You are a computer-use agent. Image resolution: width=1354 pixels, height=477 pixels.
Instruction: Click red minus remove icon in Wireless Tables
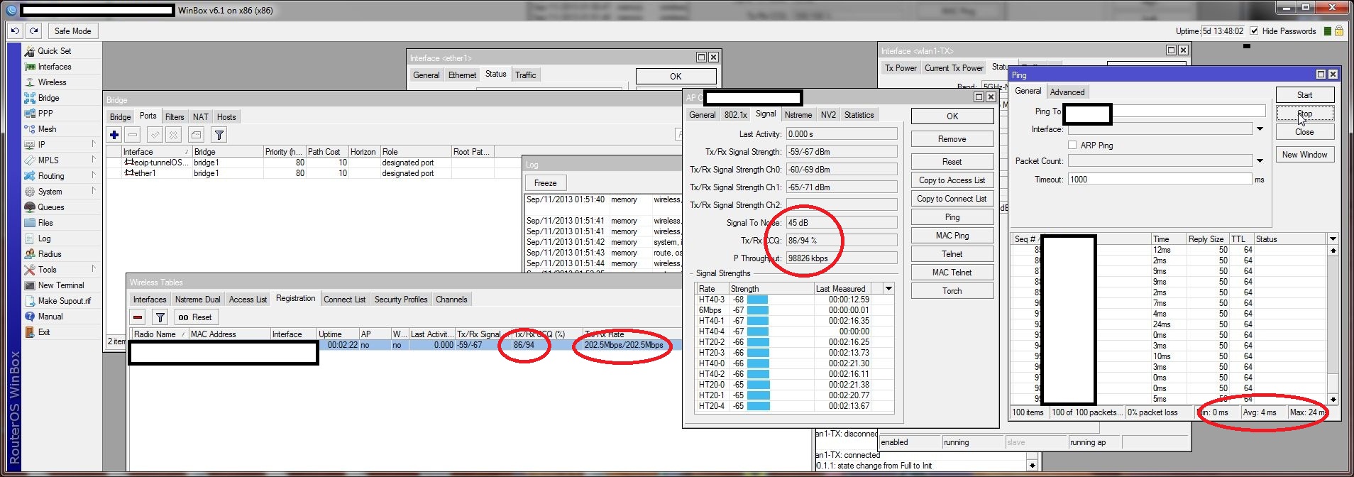pos(138,317)
